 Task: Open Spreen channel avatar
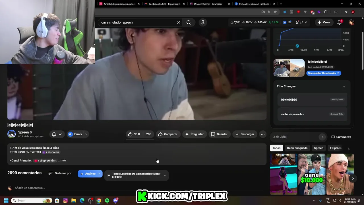tap(11, 134)
